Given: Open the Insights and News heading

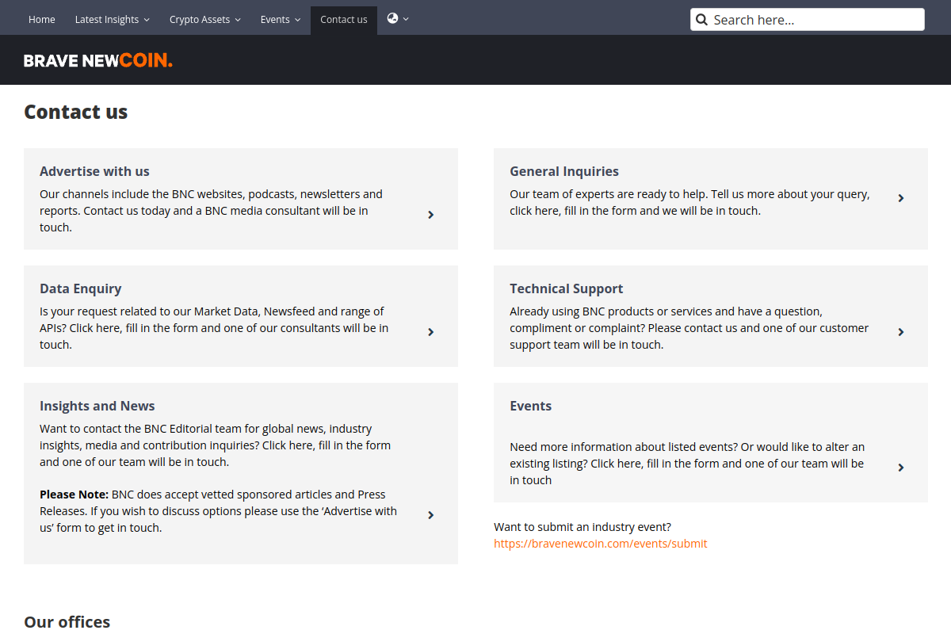Looking at the screenshot, I should point(97,406).
